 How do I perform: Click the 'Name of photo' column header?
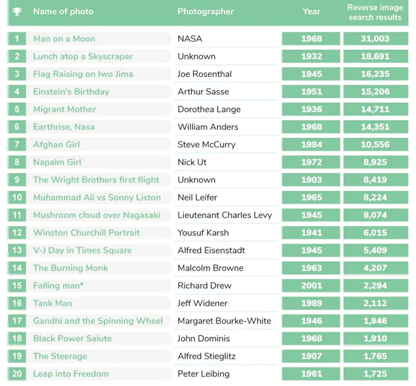click(x=63, y=12)
